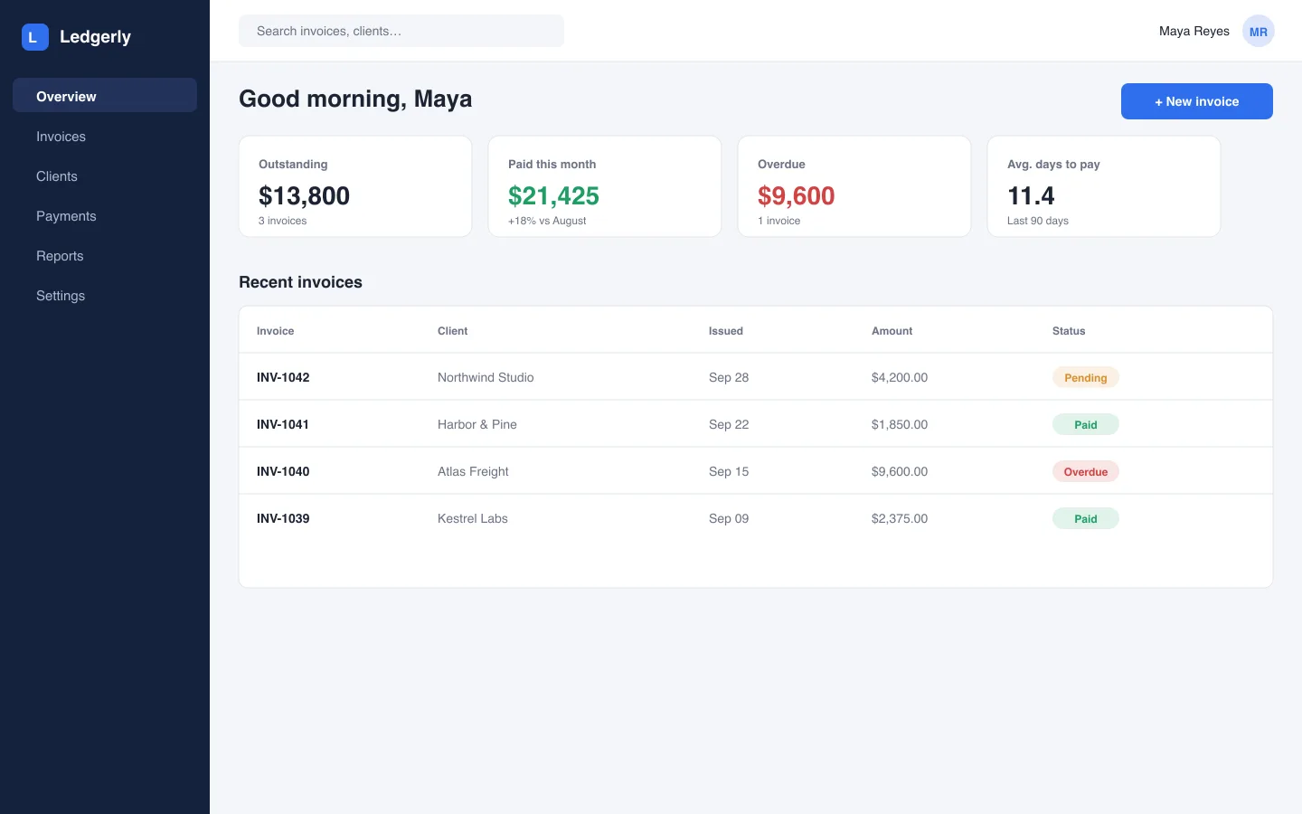Open invoice INV-1039
This screenshot has height=814, width=1302.
point(283,518)
